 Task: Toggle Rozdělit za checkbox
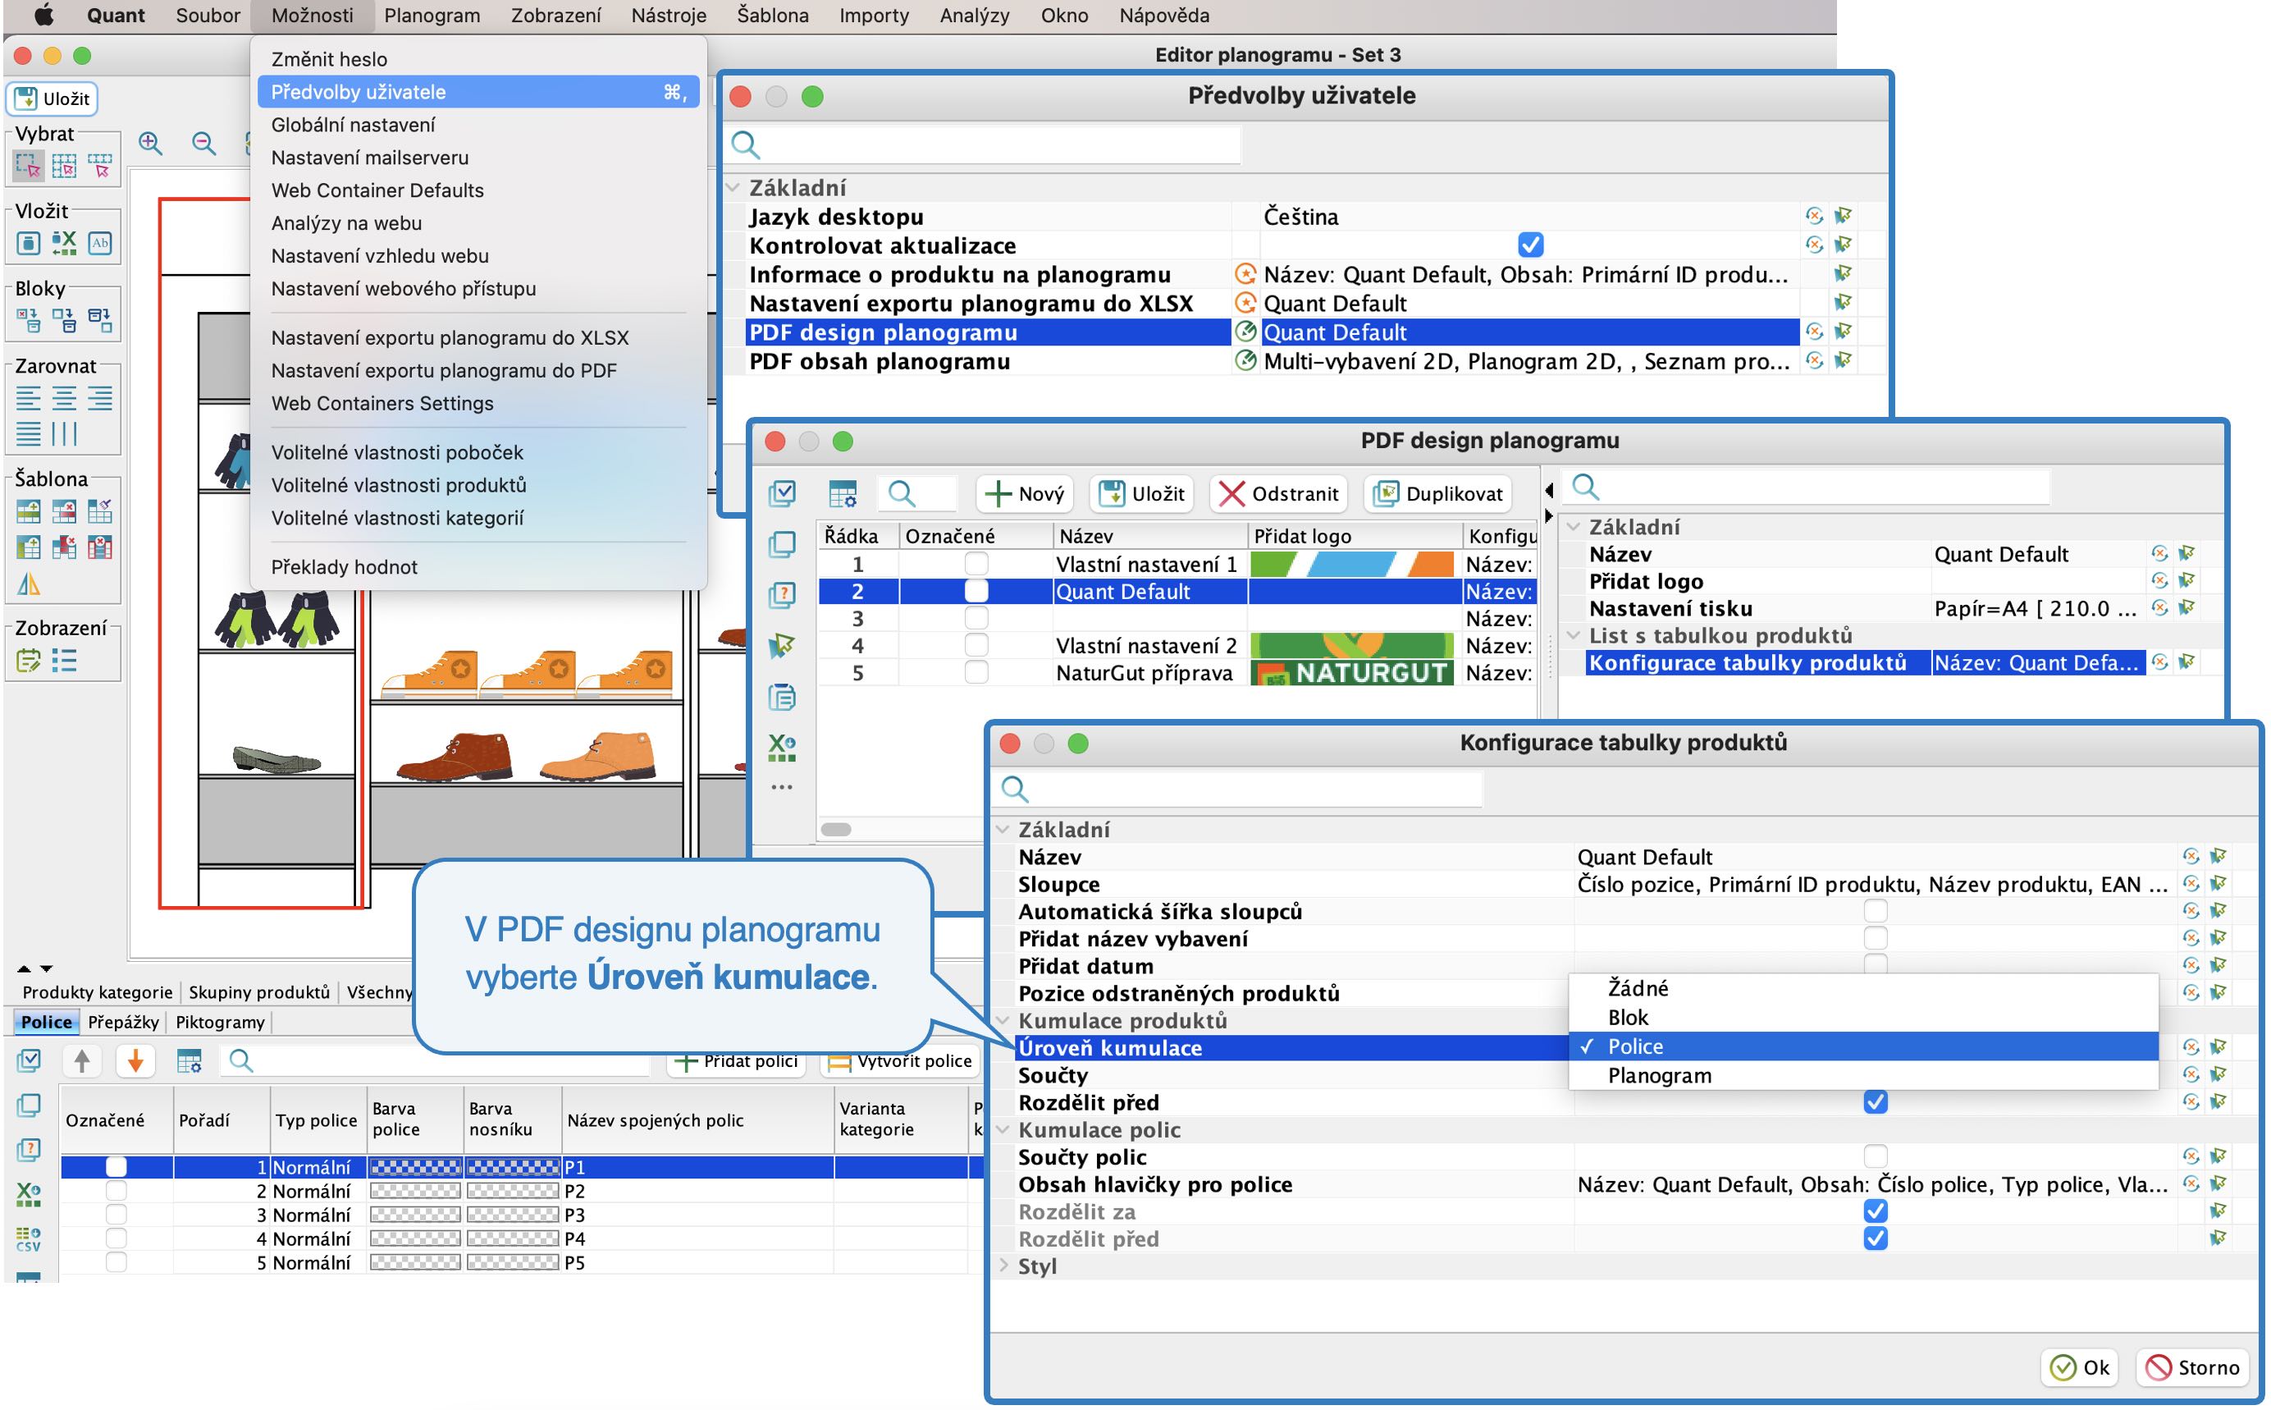click(1876, 1212)
